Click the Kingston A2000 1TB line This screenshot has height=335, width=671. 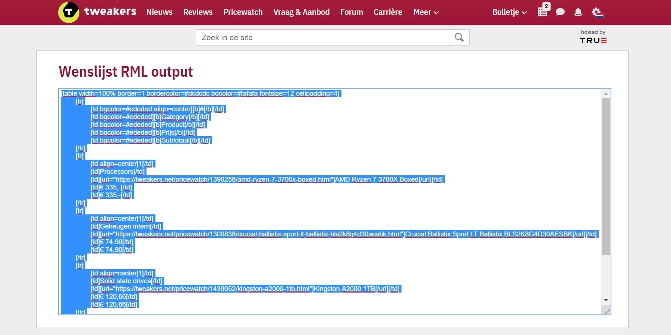(245, 289)
